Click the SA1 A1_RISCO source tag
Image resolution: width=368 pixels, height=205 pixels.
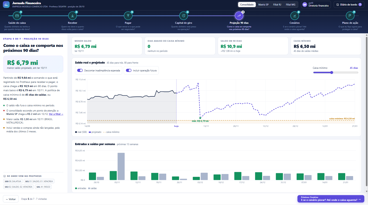point(43,187)
